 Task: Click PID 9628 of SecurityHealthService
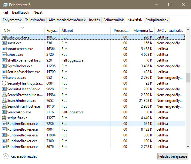(50, 89)
